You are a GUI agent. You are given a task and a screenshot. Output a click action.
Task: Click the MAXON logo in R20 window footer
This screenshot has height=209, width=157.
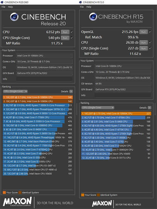[17, 202]
